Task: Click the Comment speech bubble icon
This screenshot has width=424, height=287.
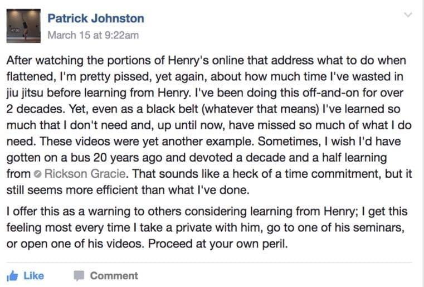Action: coord(79,276)
